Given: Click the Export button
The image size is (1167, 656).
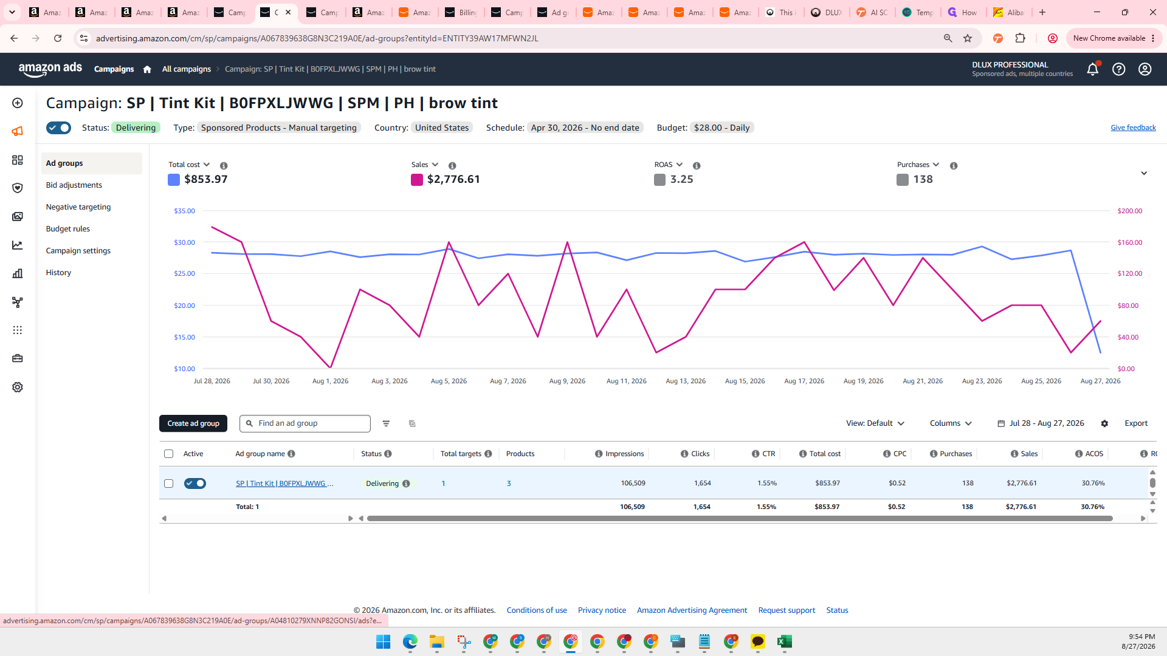Looking at the screenshot, I should [x=1136, y=423].
